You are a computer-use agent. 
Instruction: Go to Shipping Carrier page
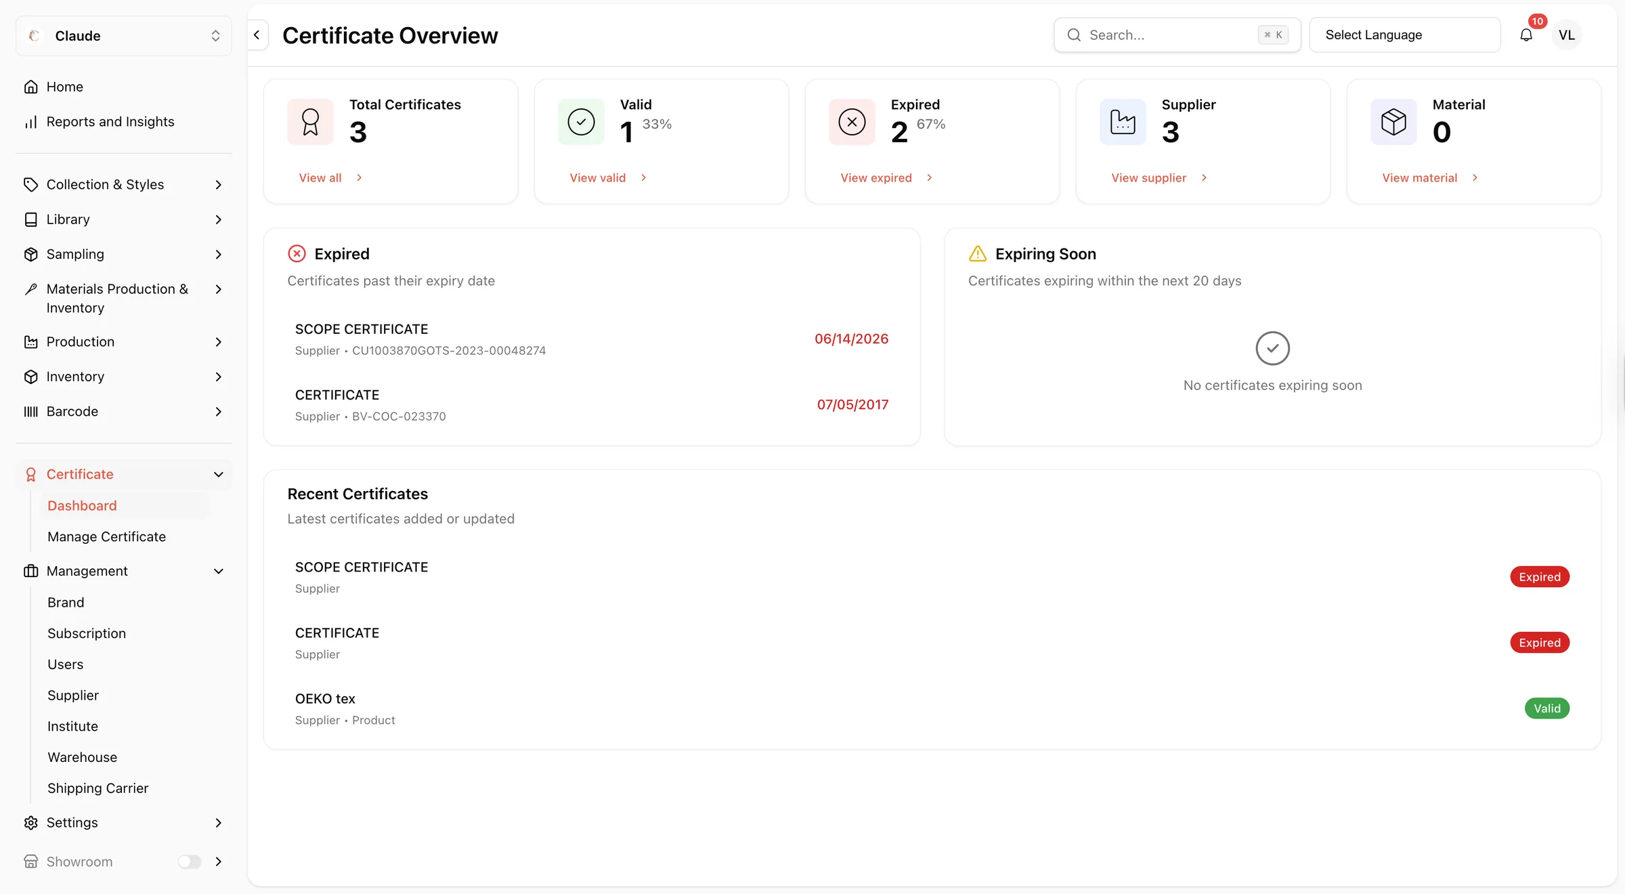(97, 788)
